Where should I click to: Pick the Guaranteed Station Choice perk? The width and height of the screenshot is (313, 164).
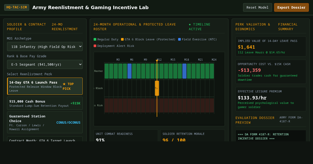(x=45, y=122)
